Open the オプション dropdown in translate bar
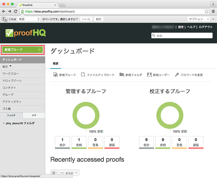Viewport: 217px width, 178px height. click(x=199, y=19)
